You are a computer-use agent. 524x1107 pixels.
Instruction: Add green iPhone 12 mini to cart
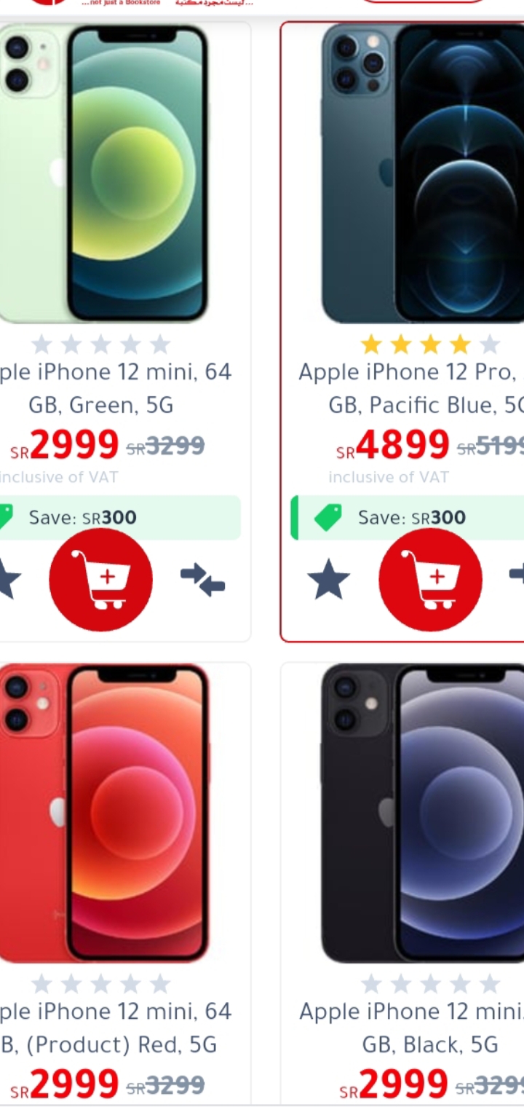point(100,580)
